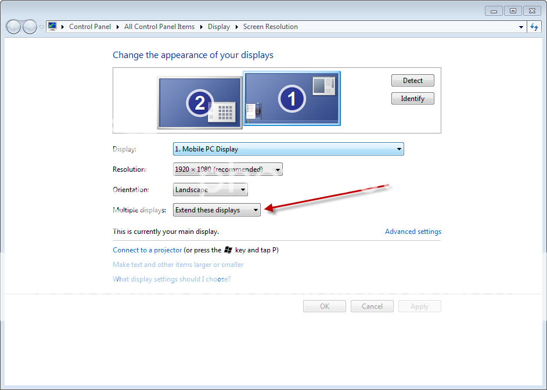Open address bar history dropdown arrow

(x=521, y=27)
